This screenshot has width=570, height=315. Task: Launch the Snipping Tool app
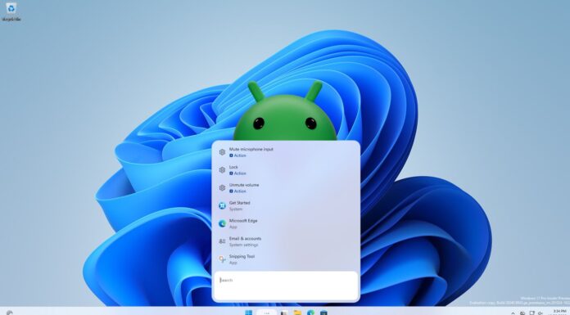(286, 259)
